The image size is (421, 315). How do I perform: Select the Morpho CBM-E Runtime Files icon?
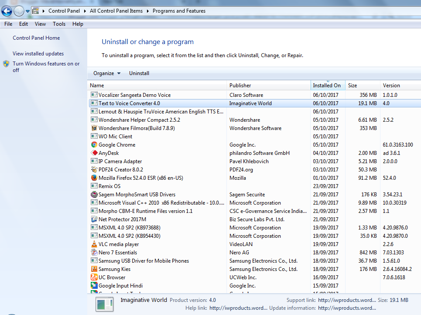(x=94, y=211)
